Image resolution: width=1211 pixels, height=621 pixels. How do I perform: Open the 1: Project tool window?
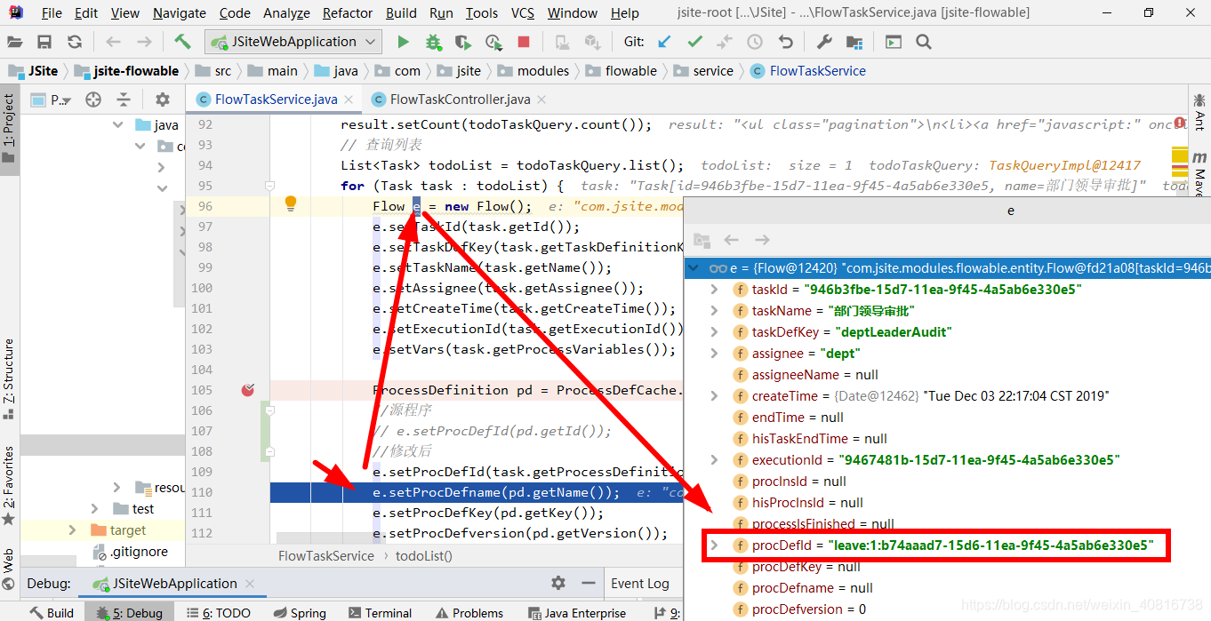click(9, 129)
